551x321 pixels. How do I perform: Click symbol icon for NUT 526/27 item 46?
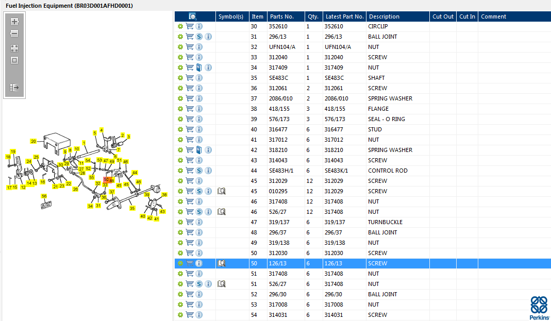222,212
